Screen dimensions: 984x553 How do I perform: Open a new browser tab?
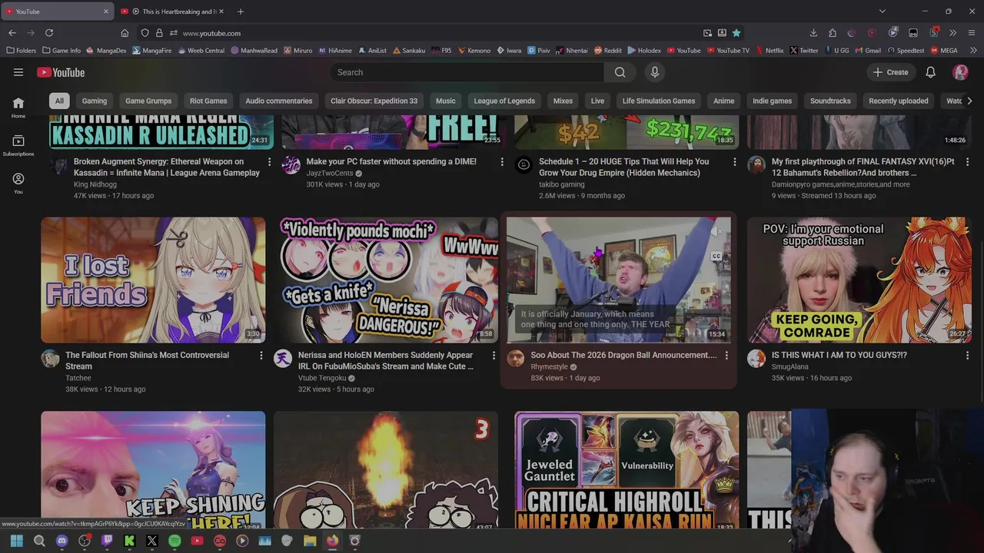click(241, 12)
